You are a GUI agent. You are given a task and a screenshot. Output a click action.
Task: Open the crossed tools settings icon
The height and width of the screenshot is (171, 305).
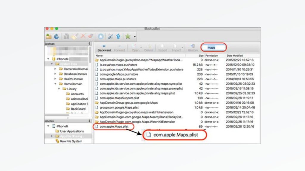click(110, 37)
